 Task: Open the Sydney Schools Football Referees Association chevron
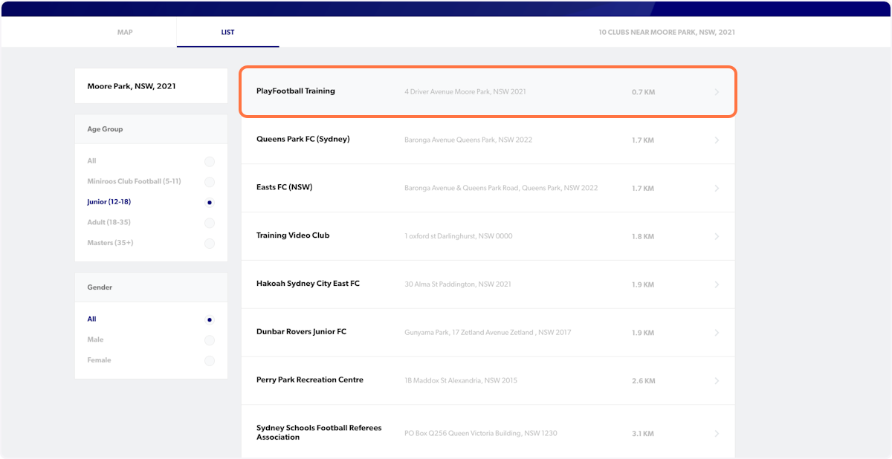point(717,433)
